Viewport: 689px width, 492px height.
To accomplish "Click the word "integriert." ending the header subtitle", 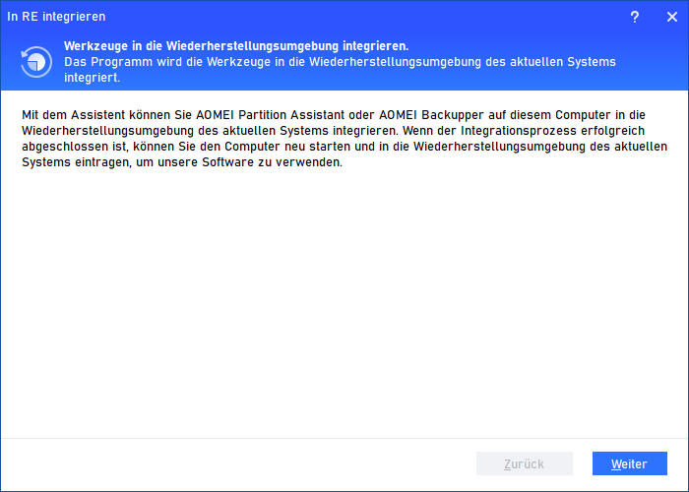I will point(93,78).
